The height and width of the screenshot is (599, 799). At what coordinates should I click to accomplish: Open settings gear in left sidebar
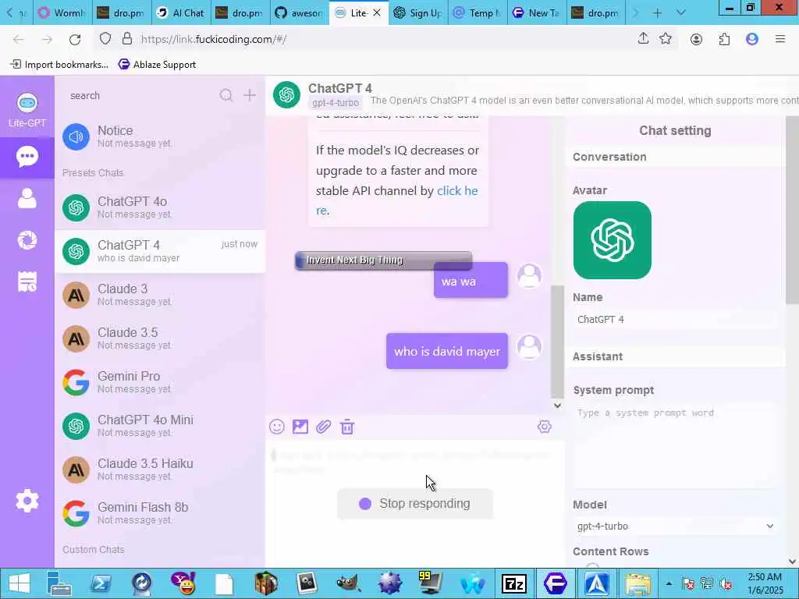click(27, 502)
